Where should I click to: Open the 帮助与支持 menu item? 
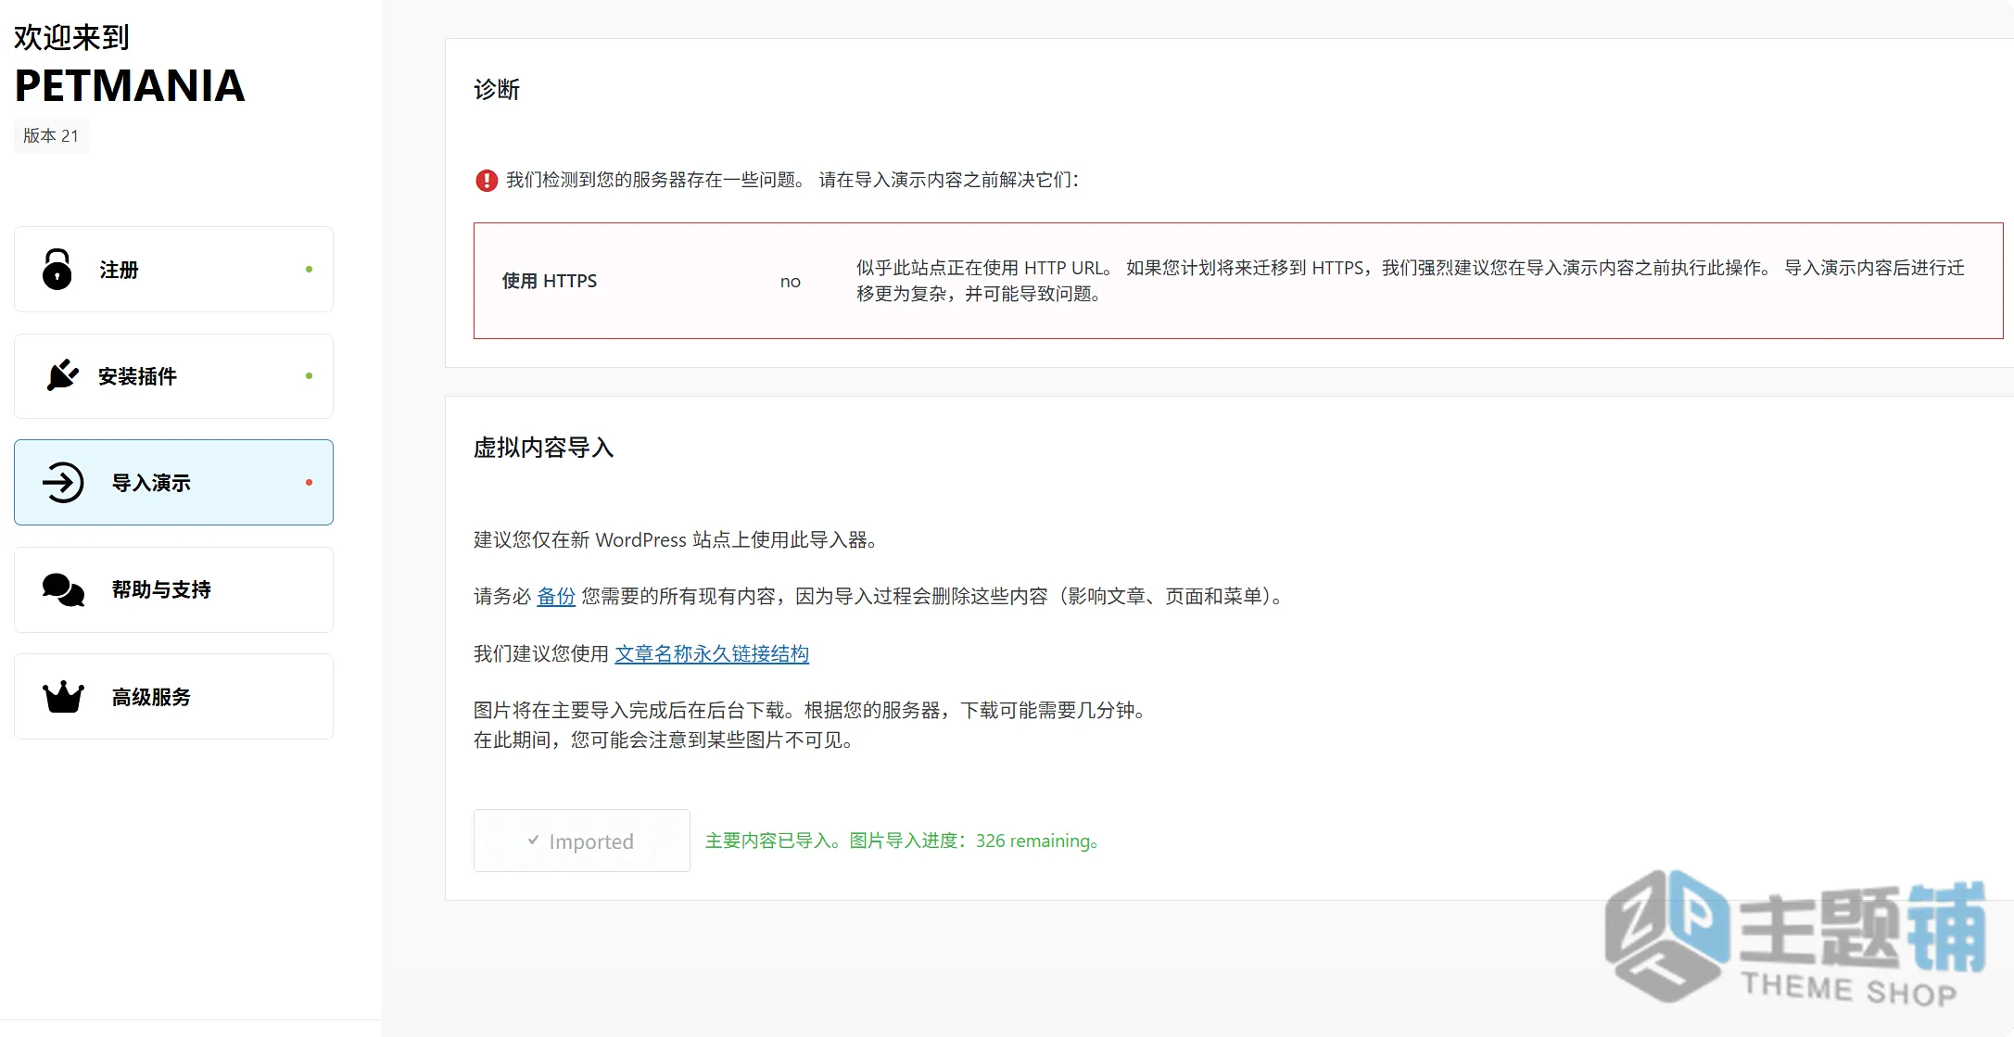(173, 589)
